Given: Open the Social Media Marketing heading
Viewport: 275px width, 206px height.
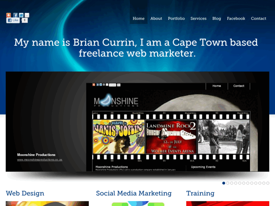Looking at the screenshot, I should pos(134,193).
